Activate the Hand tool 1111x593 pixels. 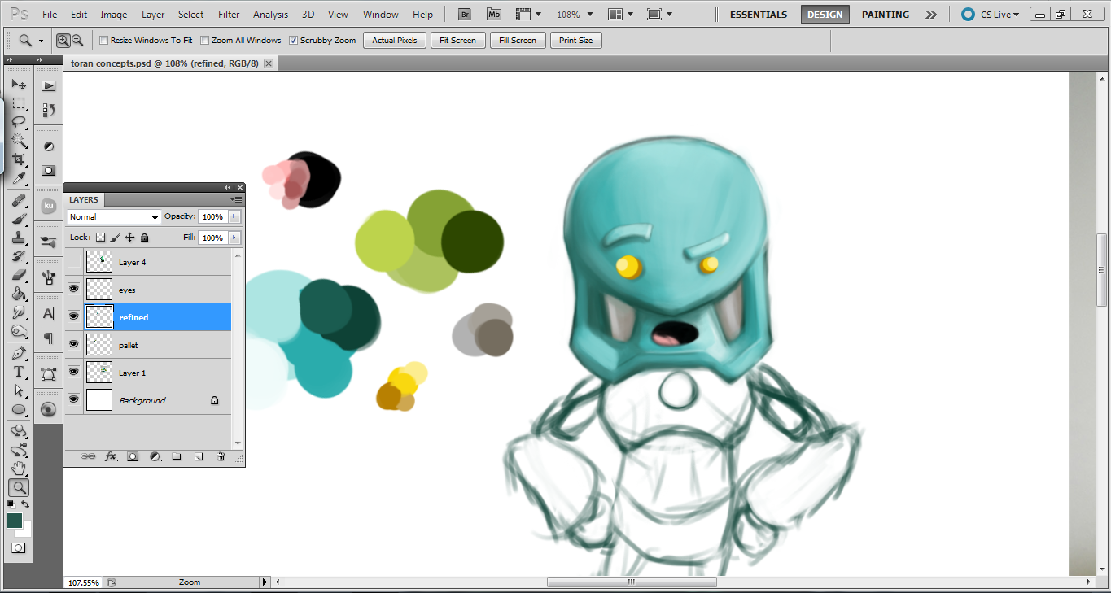coord(19,468)
